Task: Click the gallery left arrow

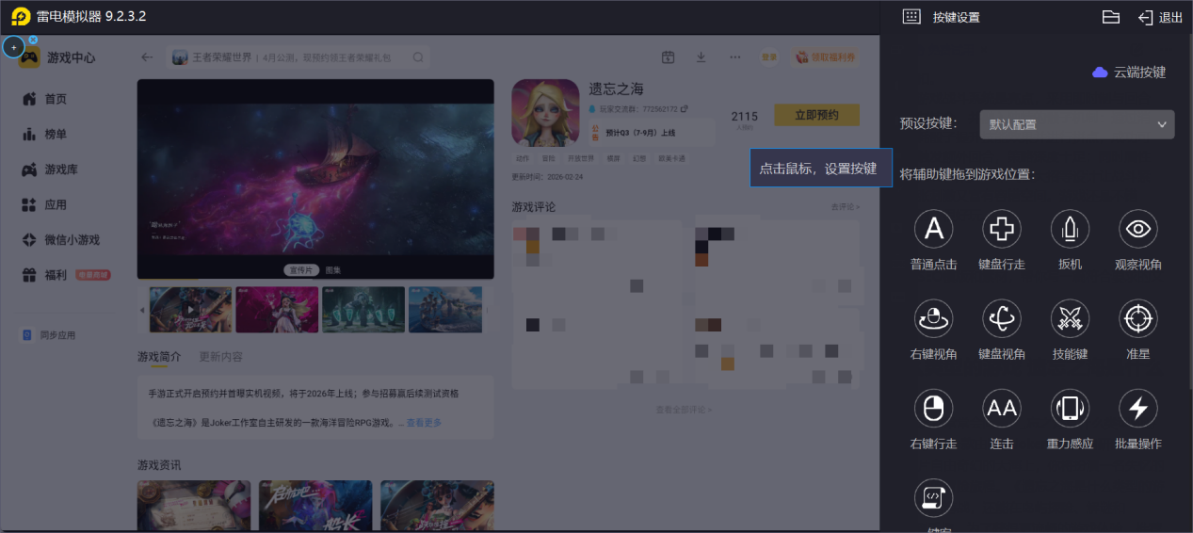Action: click(x=142, y=310)
